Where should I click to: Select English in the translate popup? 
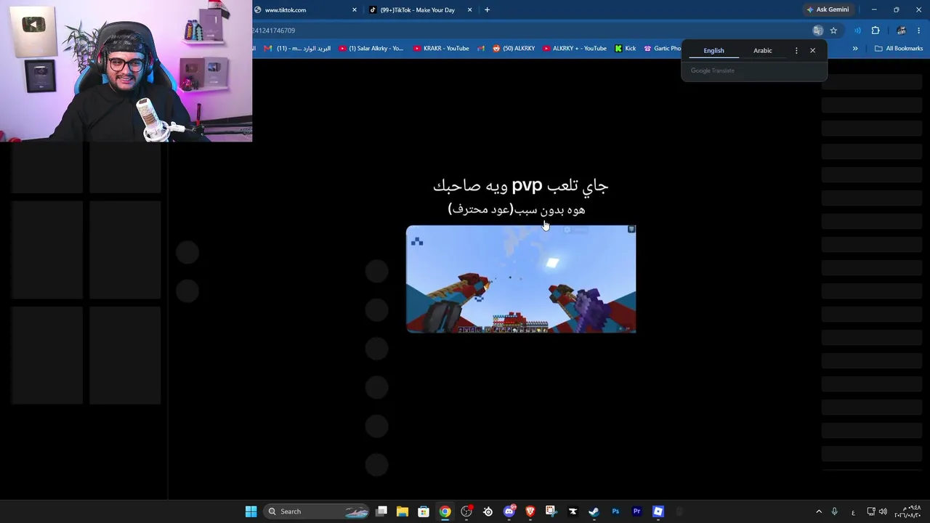click(713, 51)
